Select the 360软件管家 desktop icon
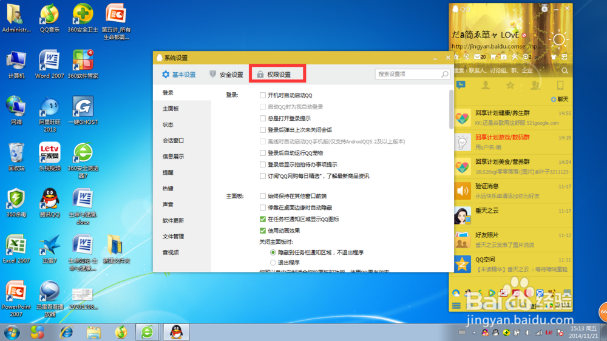 point(83,64)
